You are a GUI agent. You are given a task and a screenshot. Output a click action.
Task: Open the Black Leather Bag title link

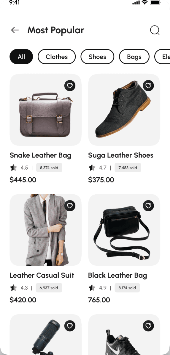click(117, 275)
